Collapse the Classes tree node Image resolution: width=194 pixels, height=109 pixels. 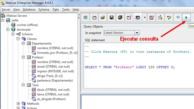coord(18,39)
